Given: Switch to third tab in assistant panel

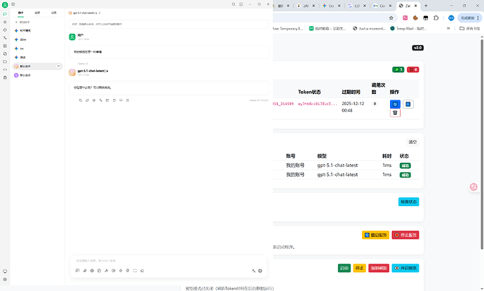Looking at the screenshot, I should (x=54, y=13).
